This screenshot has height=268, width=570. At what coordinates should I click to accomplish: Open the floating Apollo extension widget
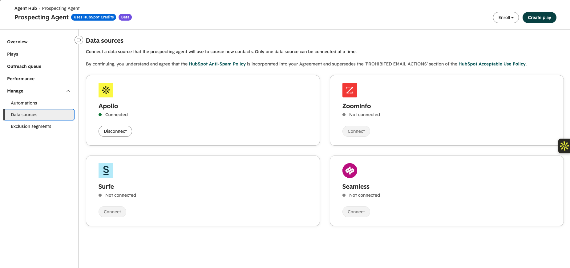[564, 146]
